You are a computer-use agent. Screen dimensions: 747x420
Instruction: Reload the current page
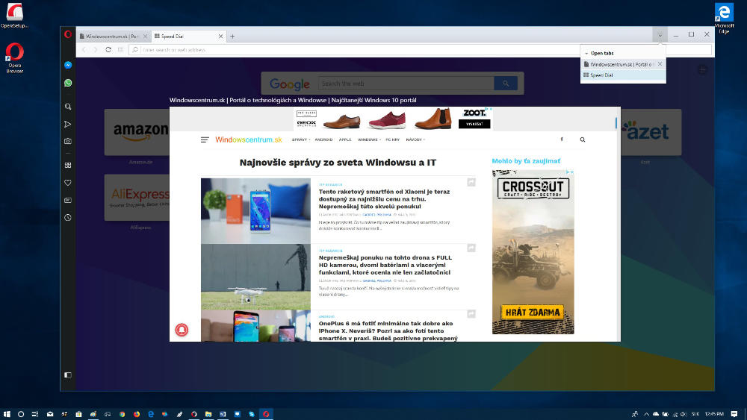[x=108, y=49]
